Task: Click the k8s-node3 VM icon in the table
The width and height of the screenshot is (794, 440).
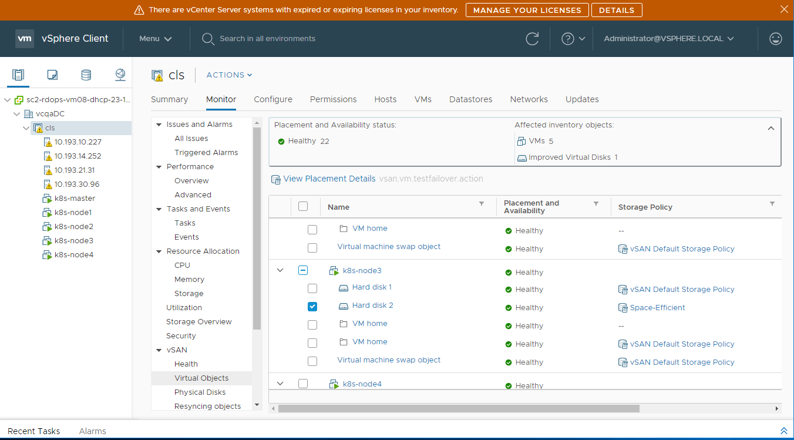Action: 335,271
